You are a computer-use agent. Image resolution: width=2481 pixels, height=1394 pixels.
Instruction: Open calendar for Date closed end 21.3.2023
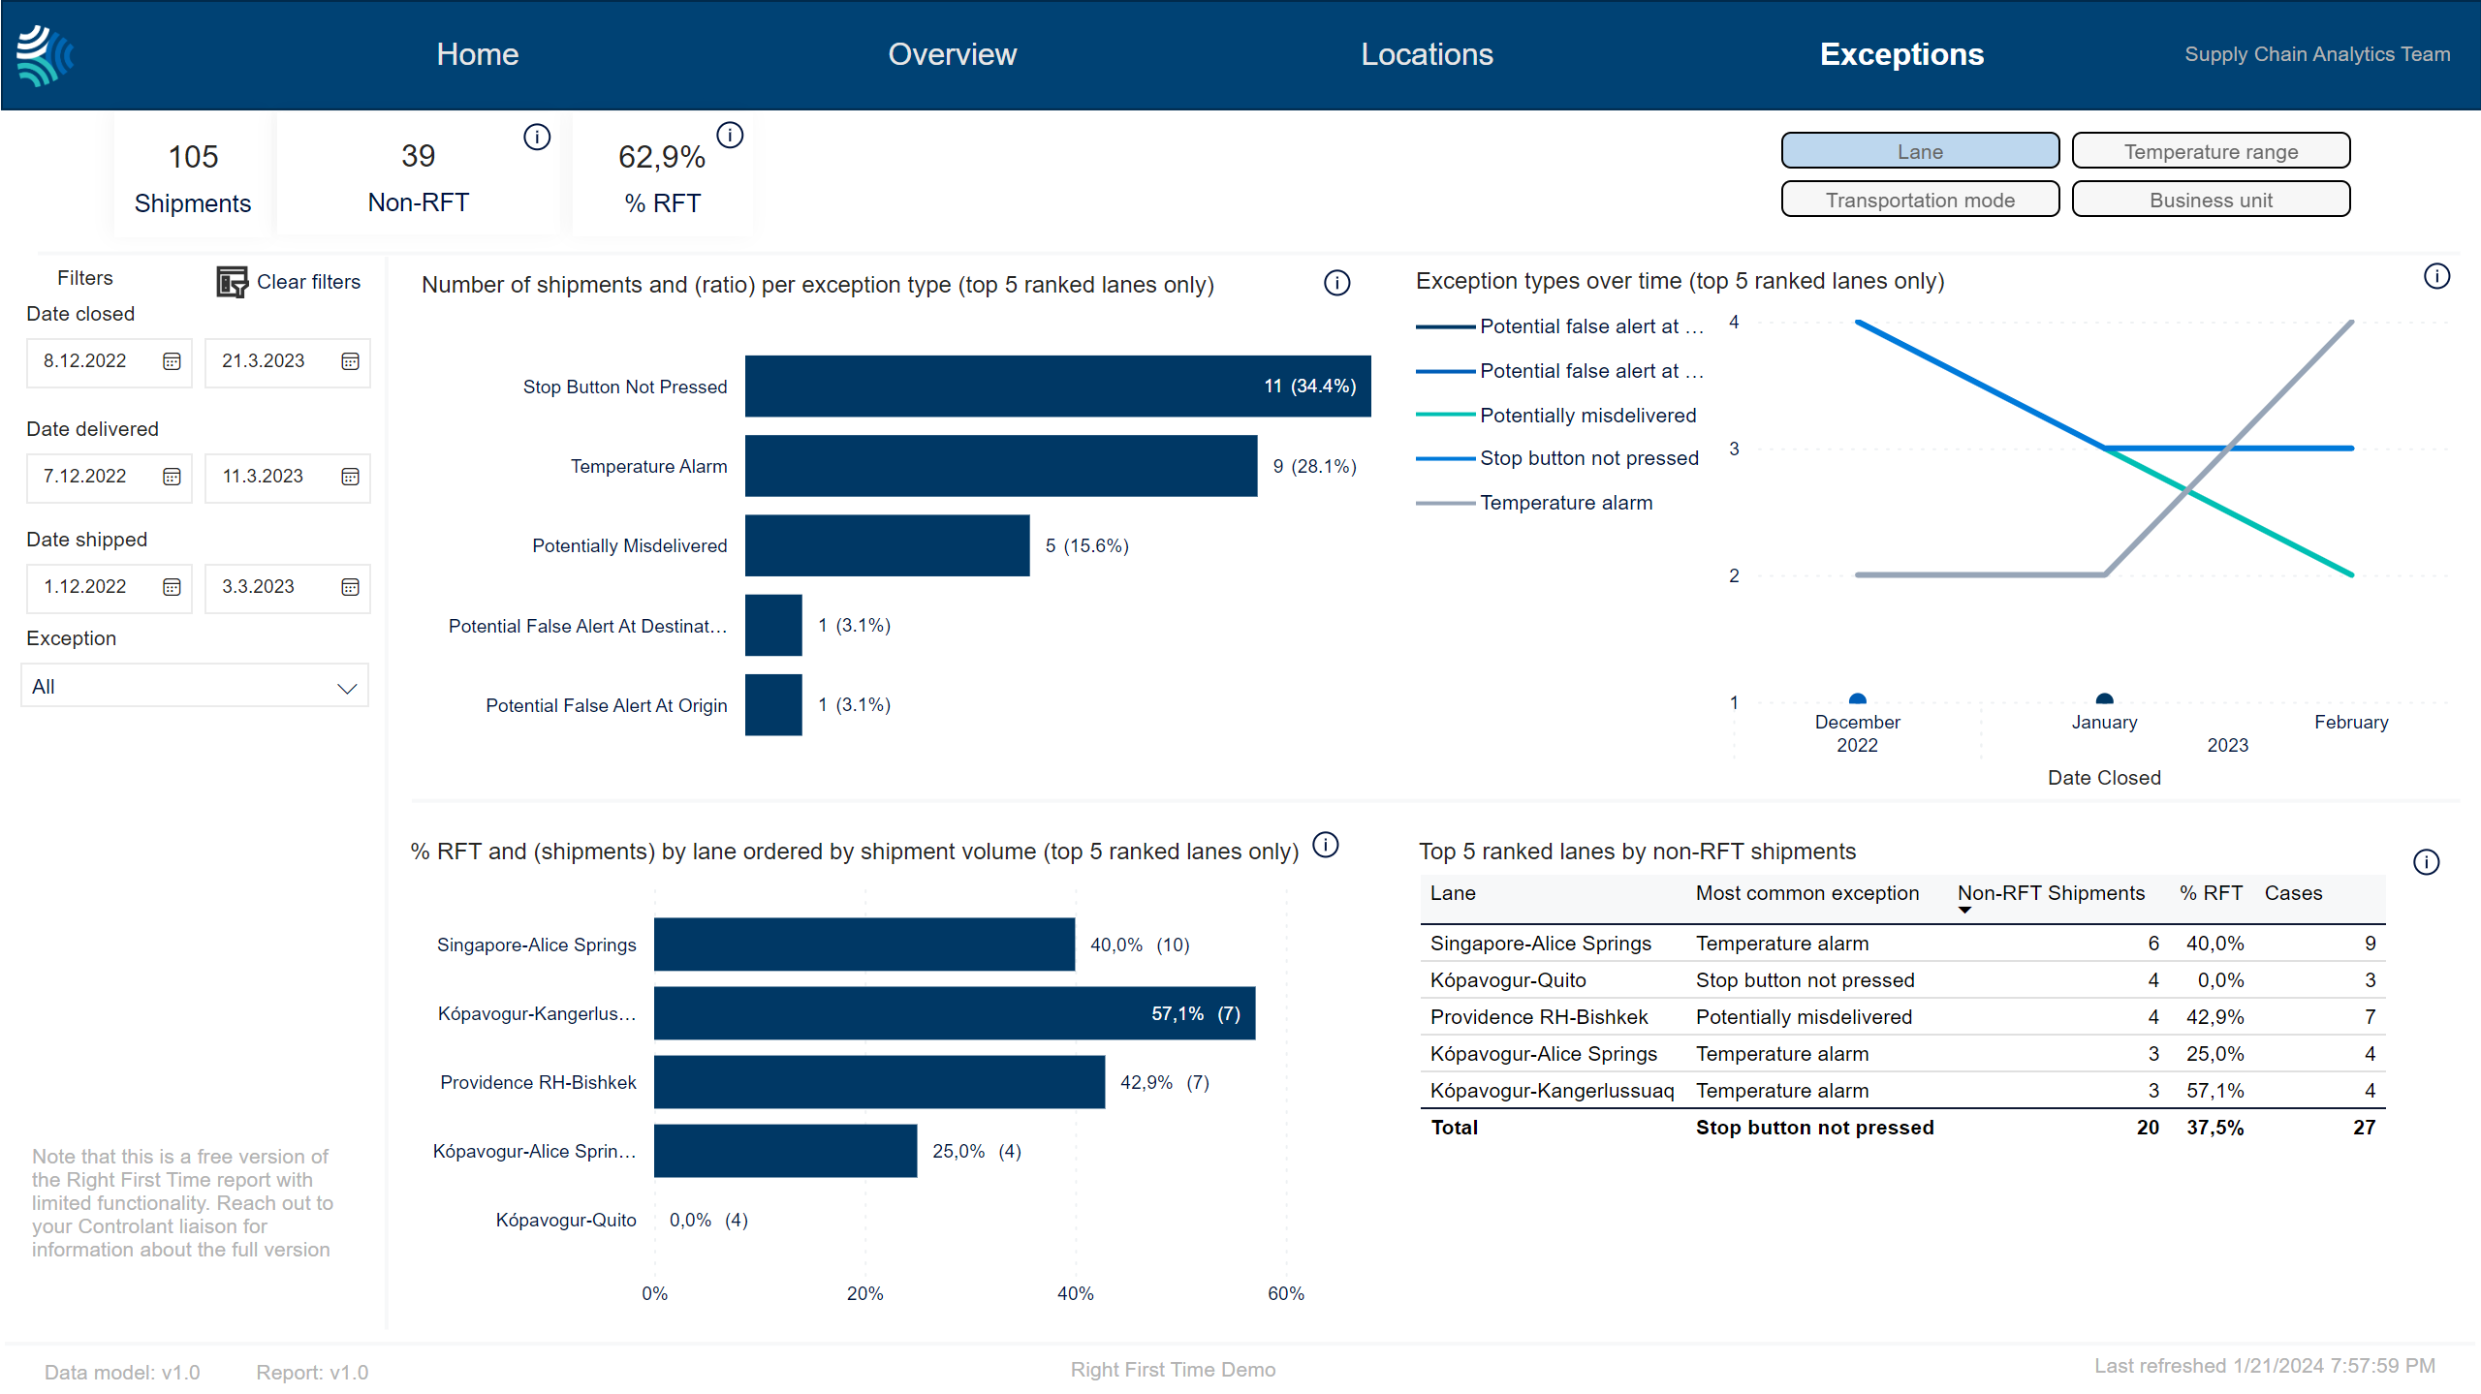point(350,361)
